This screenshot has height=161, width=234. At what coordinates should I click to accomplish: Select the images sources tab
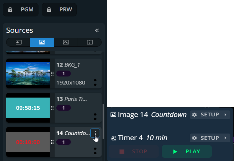tap(42, 42)
